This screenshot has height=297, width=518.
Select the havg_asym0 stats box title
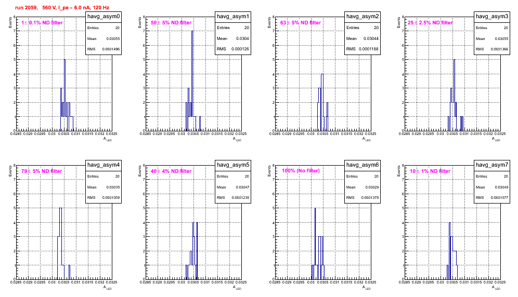[x=103, y=17]
